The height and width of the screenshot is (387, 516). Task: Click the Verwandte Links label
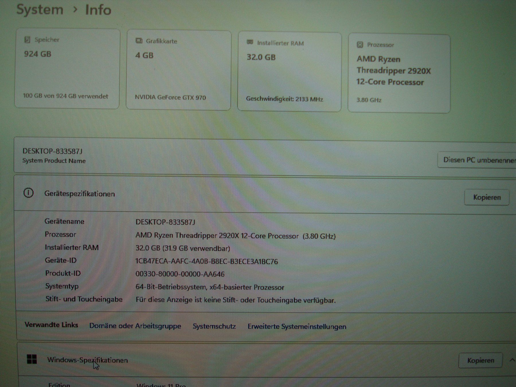[x=51, y=325]
